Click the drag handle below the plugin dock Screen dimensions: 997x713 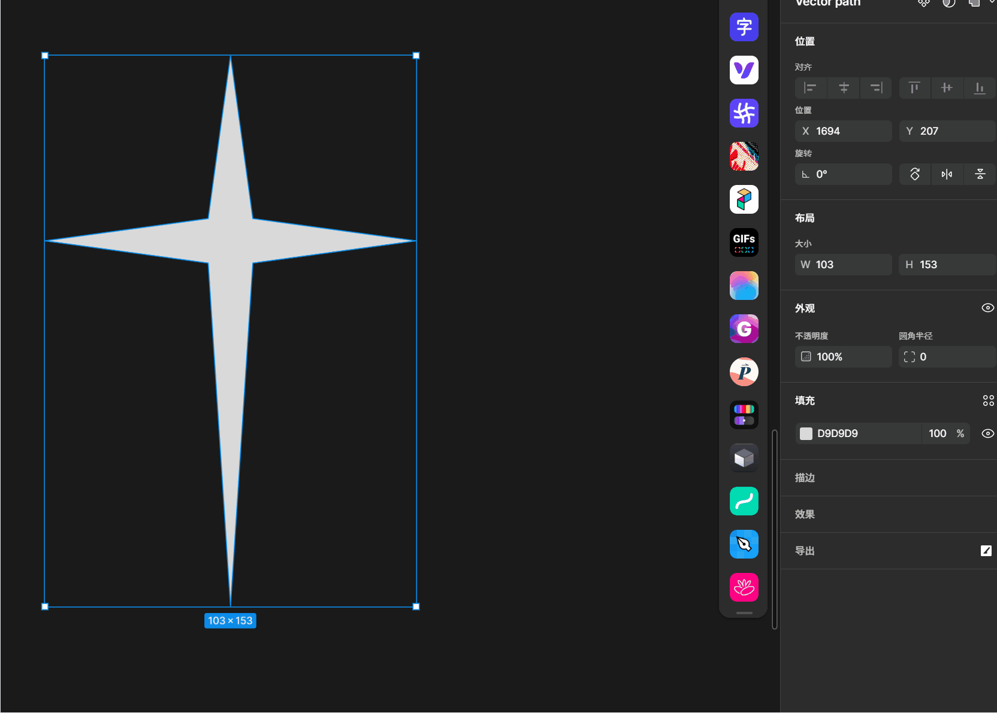[744, 613]
